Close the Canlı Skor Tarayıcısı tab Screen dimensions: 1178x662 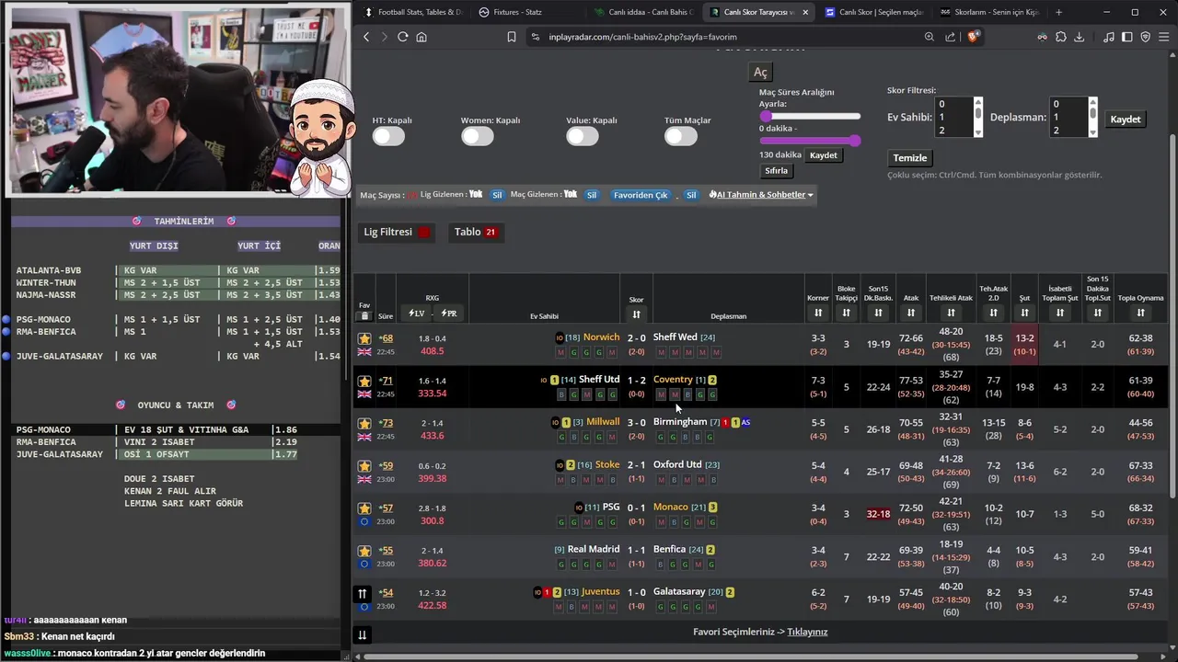806,12
